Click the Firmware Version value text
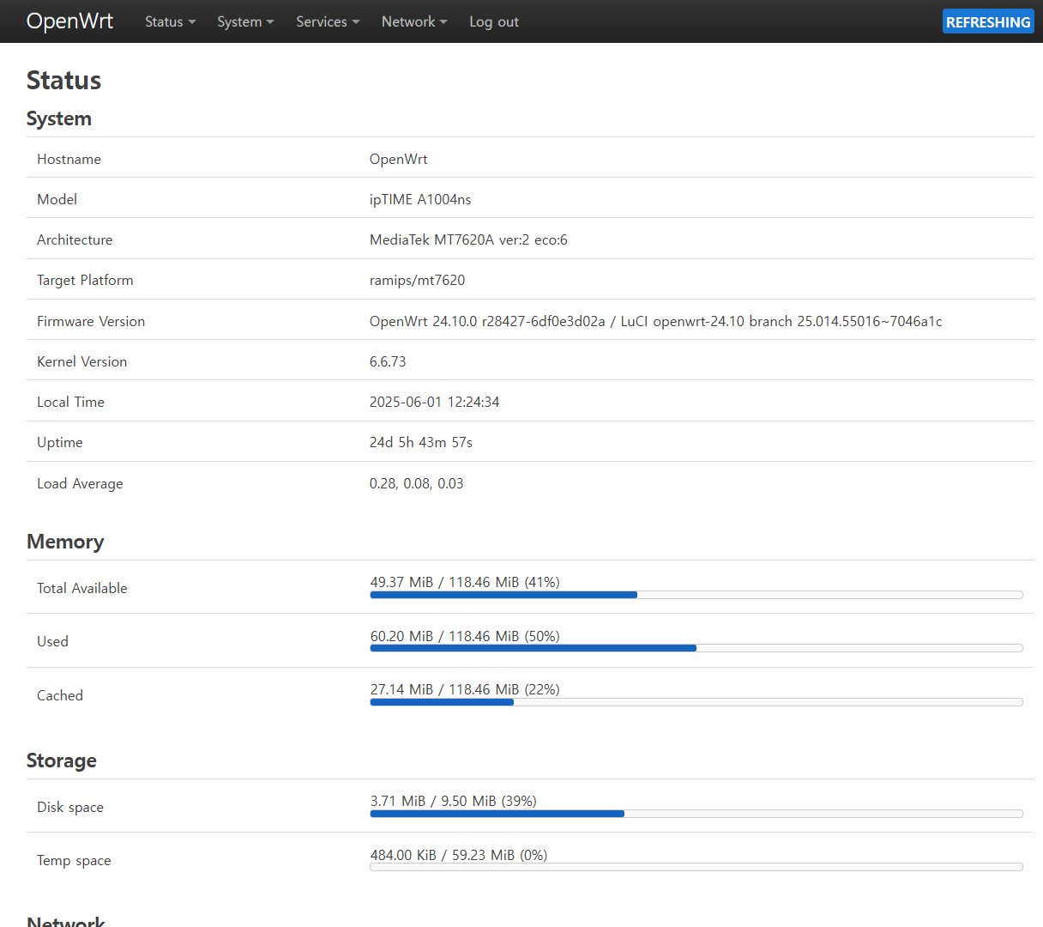Viewport: 1043px width, 927px height. pos(655,321)
